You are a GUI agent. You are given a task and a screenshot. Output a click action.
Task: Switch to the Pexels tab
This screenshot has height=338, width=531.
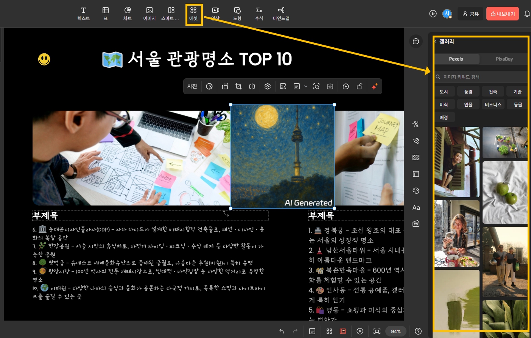click(x=456, y=59)
